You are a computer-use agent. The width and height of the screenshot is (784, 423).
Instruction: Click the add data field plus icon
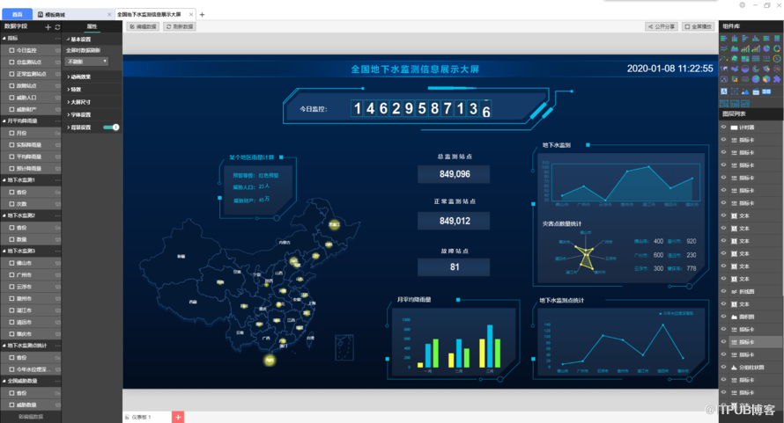point(48,27)
